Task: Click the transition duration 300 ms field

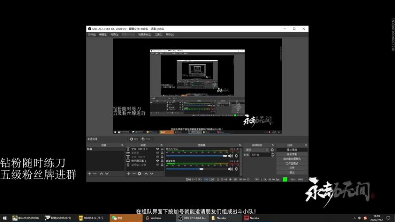Action: 260,155
